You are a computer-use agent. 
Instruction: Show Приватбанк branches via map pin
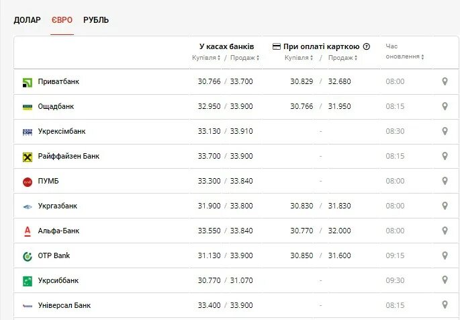[445, 81]
